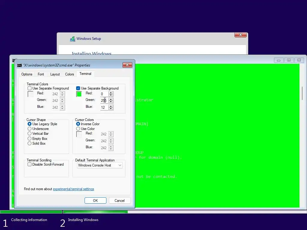Choose Underscore cursor shape
The height and width of the screenshot is (230, 307).
[29, 129]
